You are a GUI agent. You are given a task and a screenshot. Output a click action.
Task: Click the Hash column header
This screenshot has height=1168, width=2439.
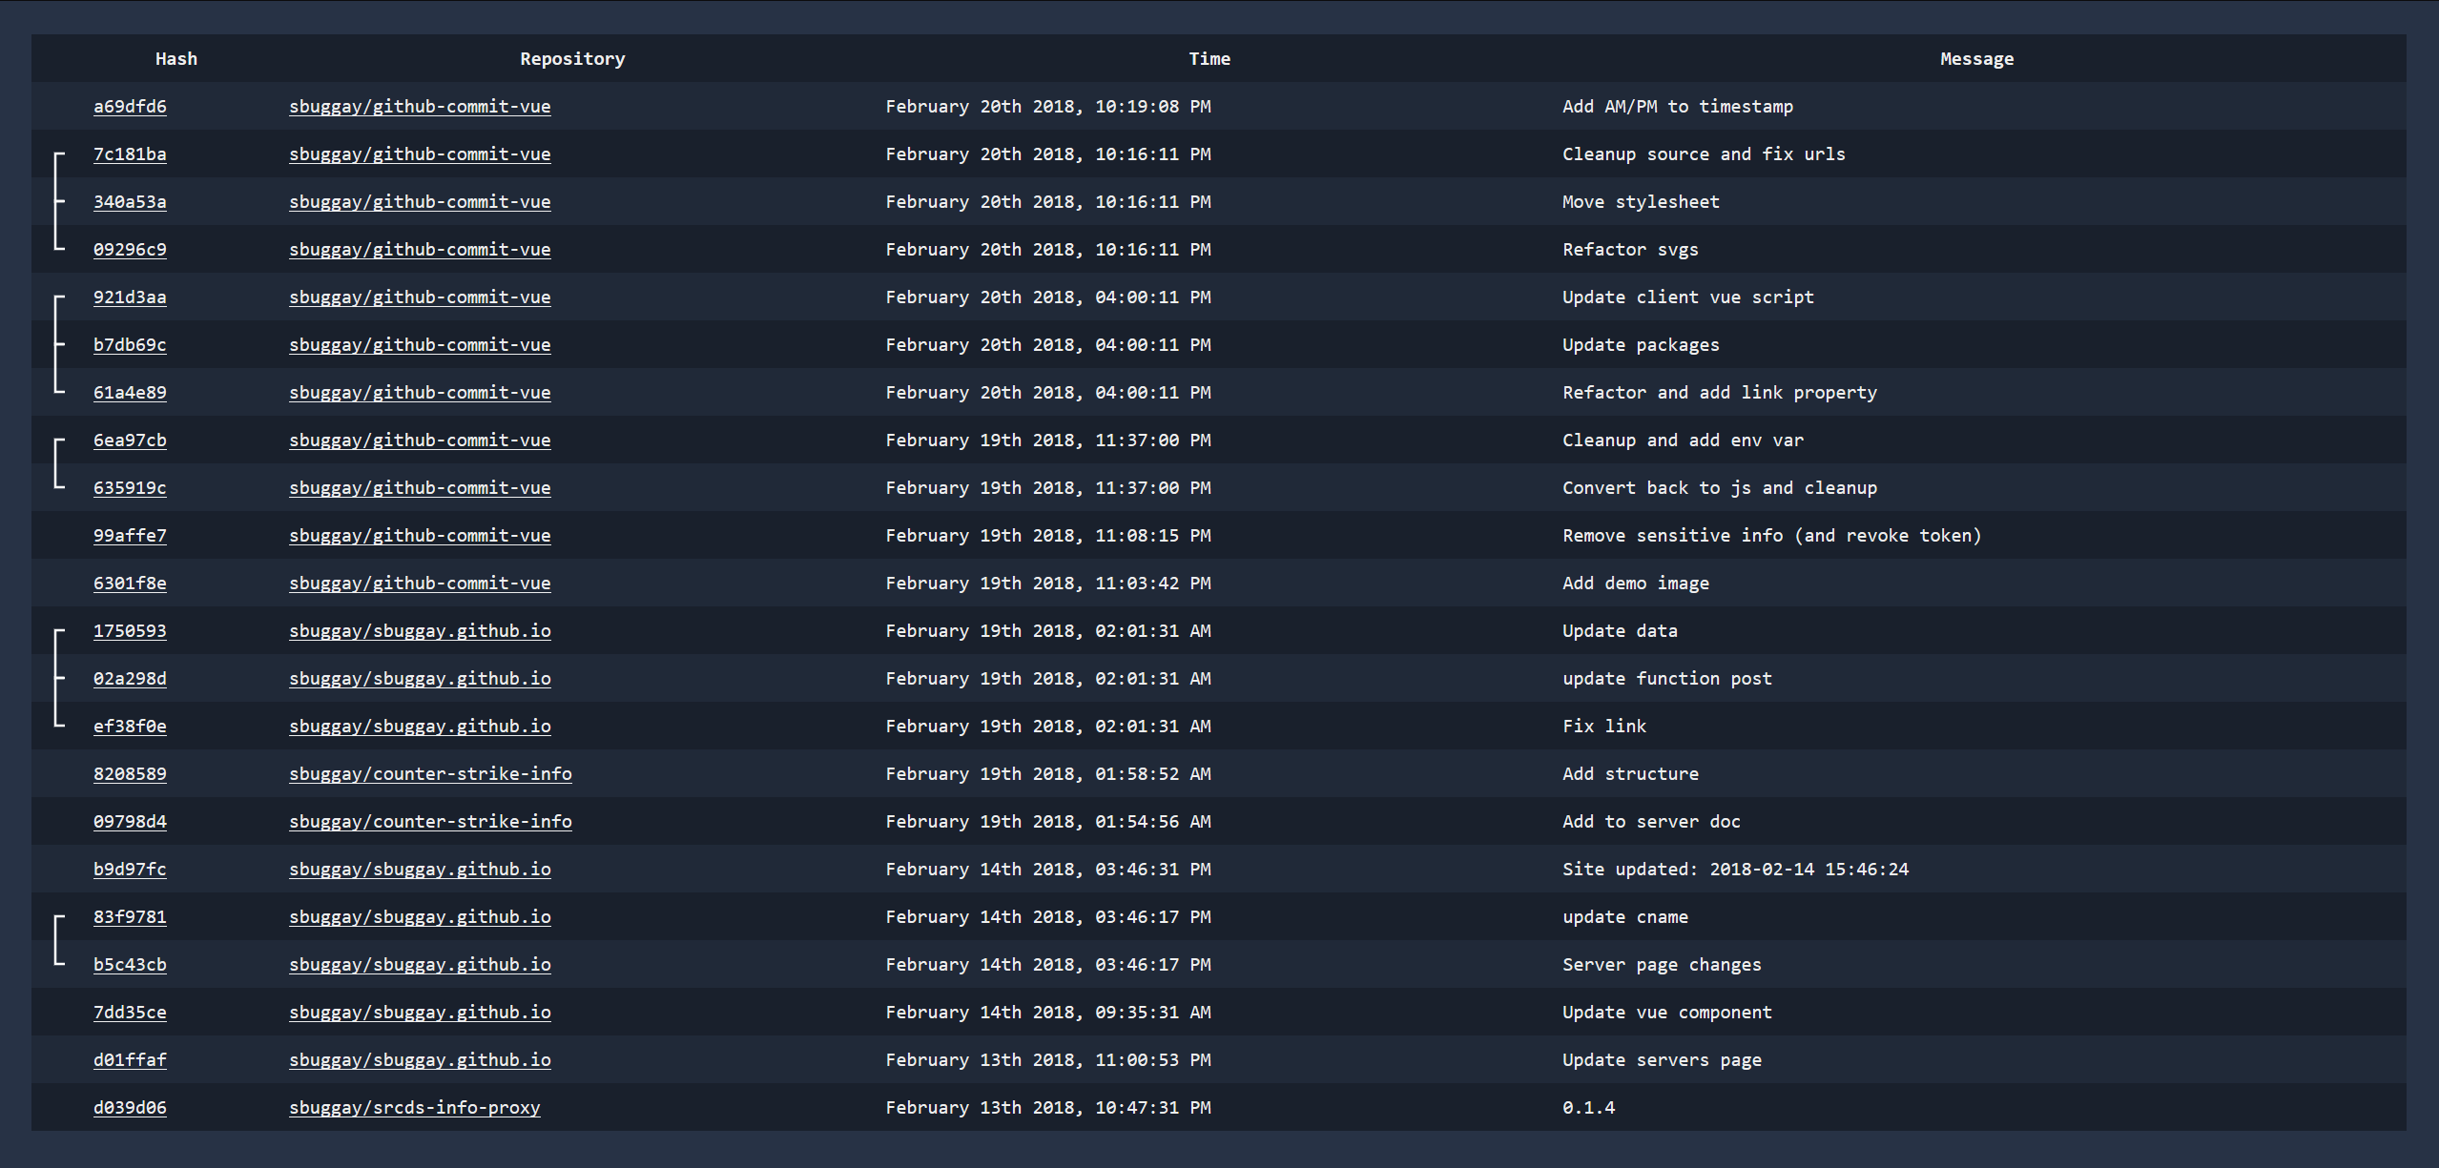pyautogui.click(x=176, y=59)
